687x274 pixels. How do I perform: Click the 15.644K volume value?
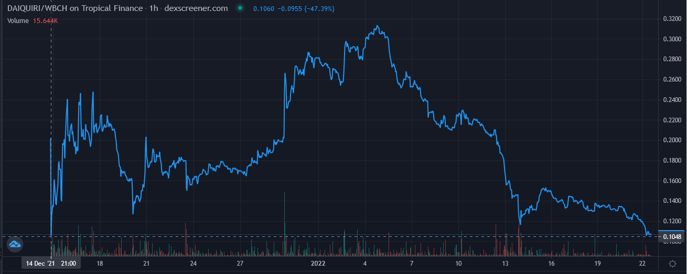pyautogui.click(x=46, y=20)
